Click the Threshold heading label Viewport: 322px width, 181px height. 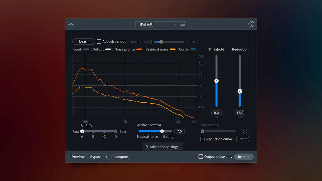pyautogui.click(x=216, y=49)
